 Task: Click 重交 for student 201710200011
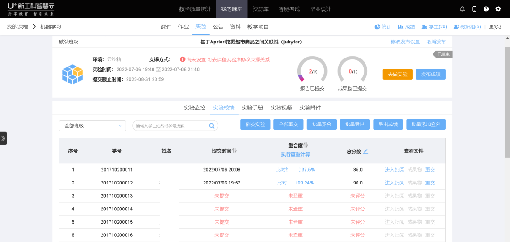pyautogui.click(x=430, y=170)
